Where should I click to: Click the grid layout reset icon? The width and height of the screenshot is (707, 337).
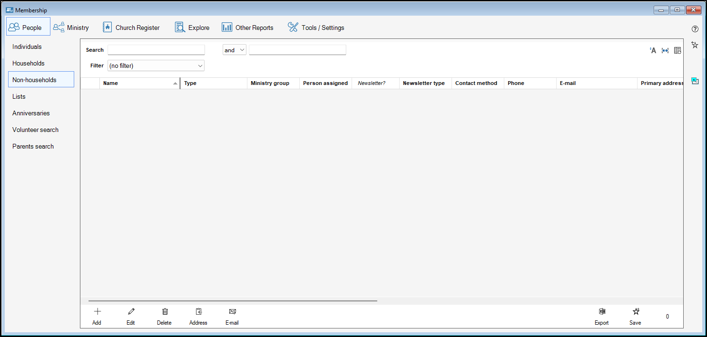click(x=678, y=50)
